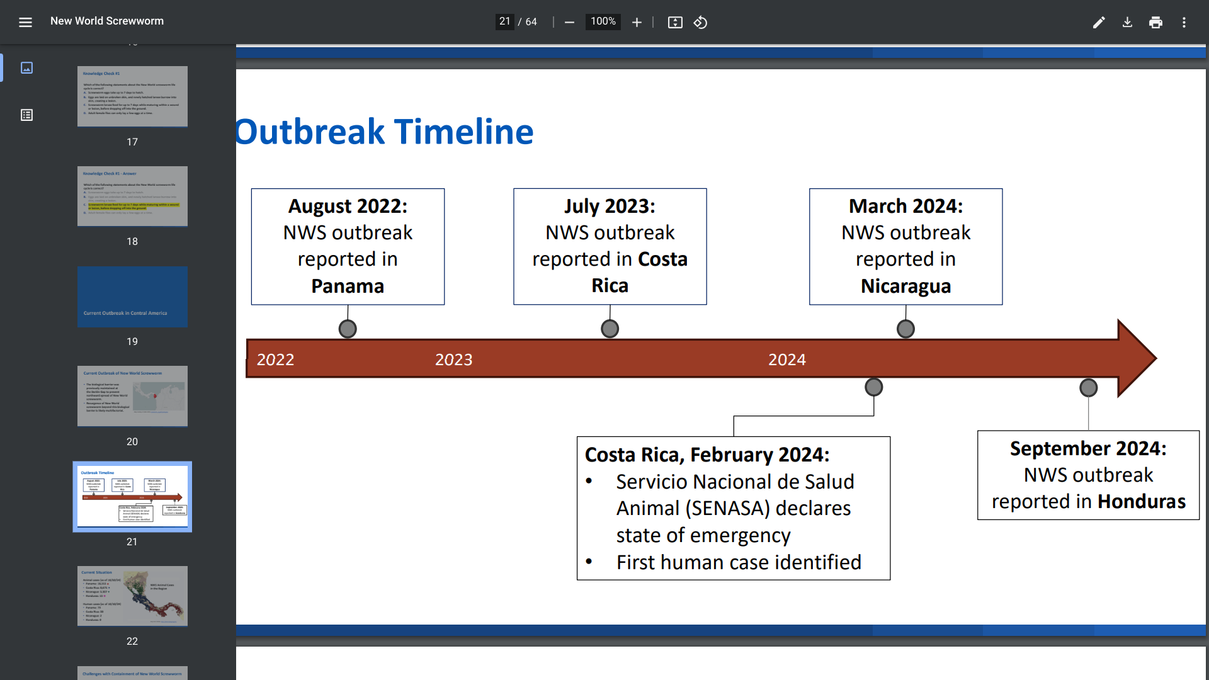Click the page number input field
This screenshot has height=680, width=1209.
coord(504,21)
